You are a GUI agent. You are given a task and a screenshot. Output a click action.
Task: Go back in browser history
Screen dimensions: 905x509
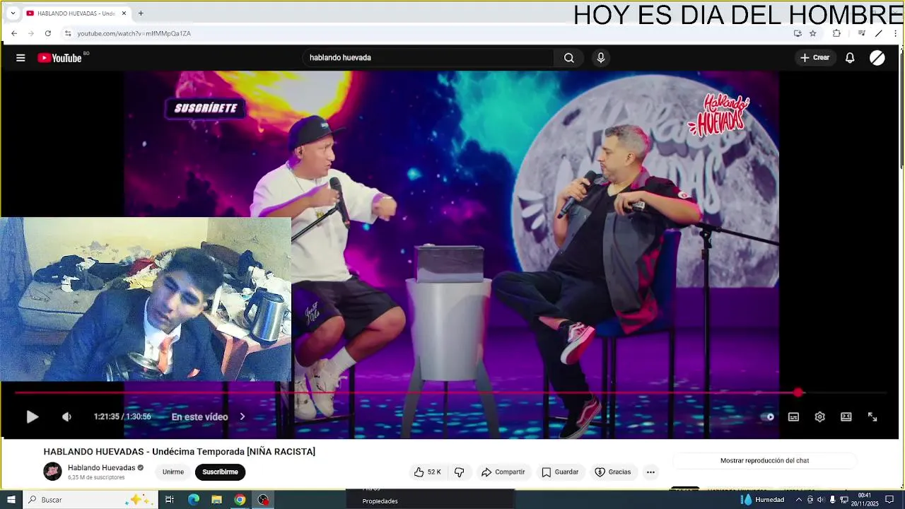point(14,33)
